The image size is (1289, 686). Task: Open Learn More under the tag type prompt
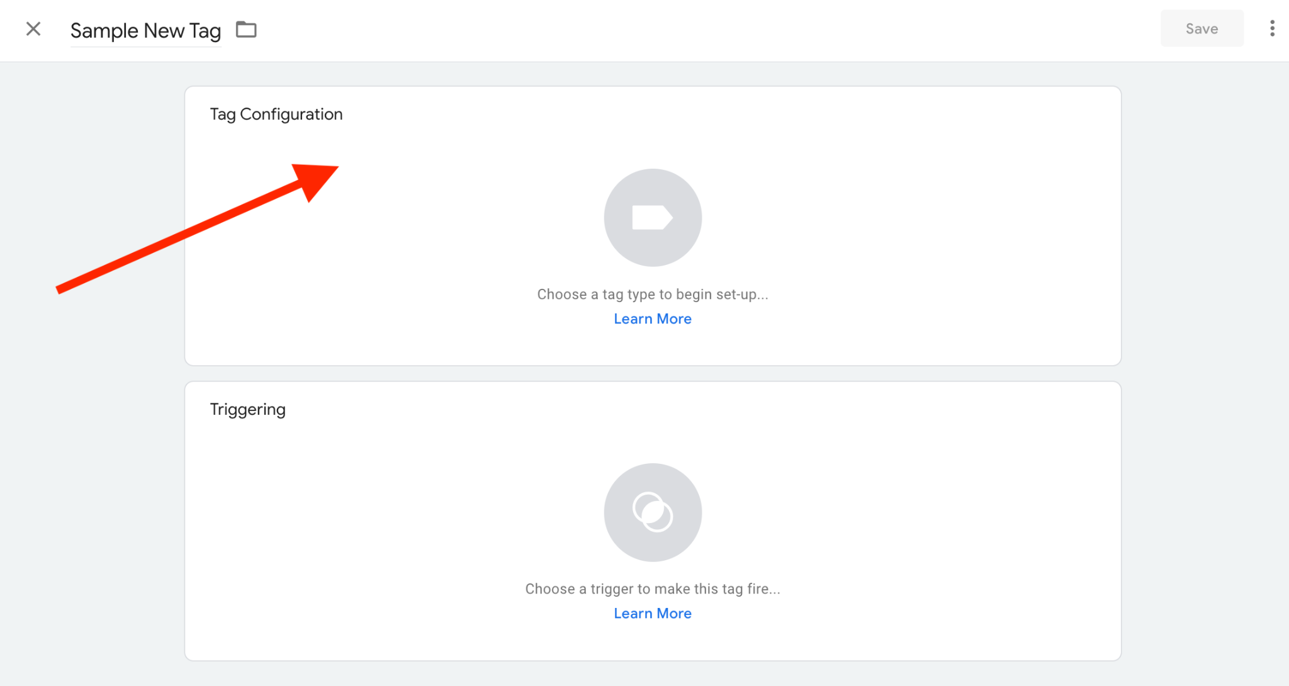pos(653,319)
